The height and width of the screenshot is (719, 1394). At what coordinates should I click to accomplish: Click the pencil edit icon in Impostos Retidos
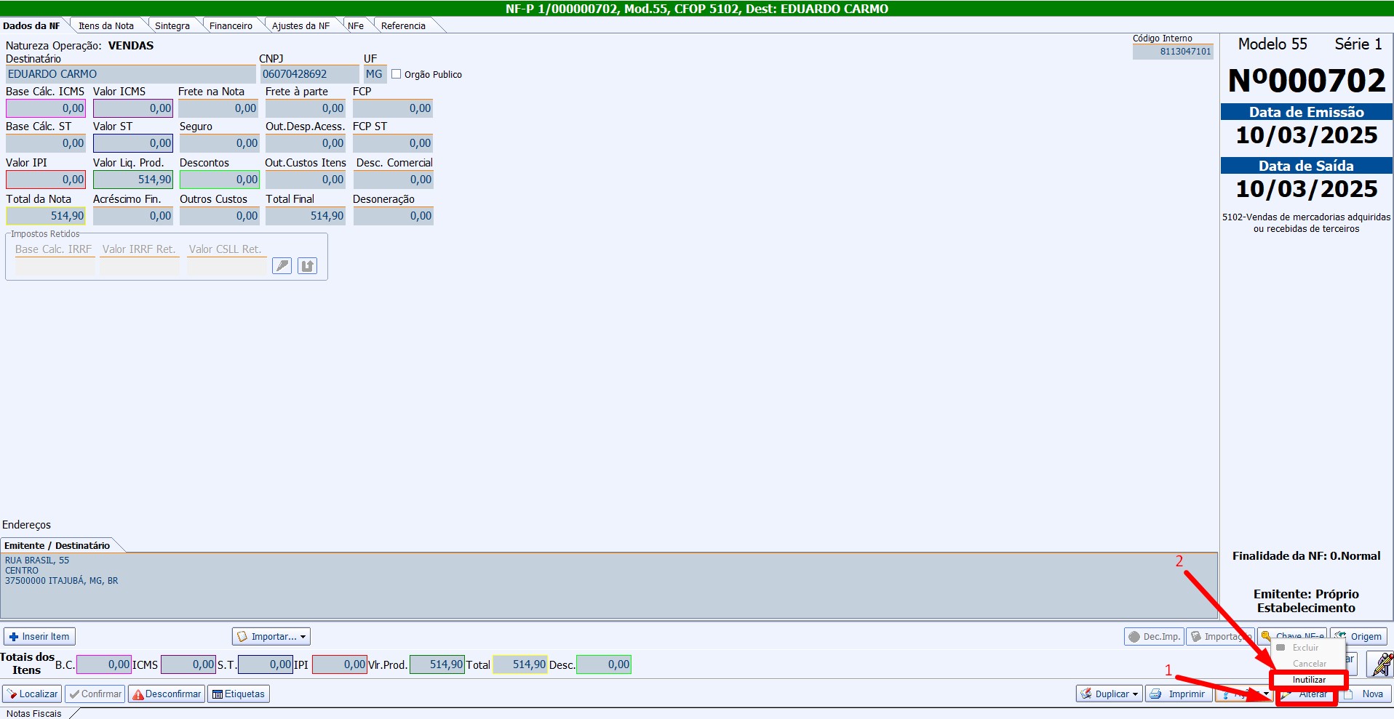pos(282,266)
